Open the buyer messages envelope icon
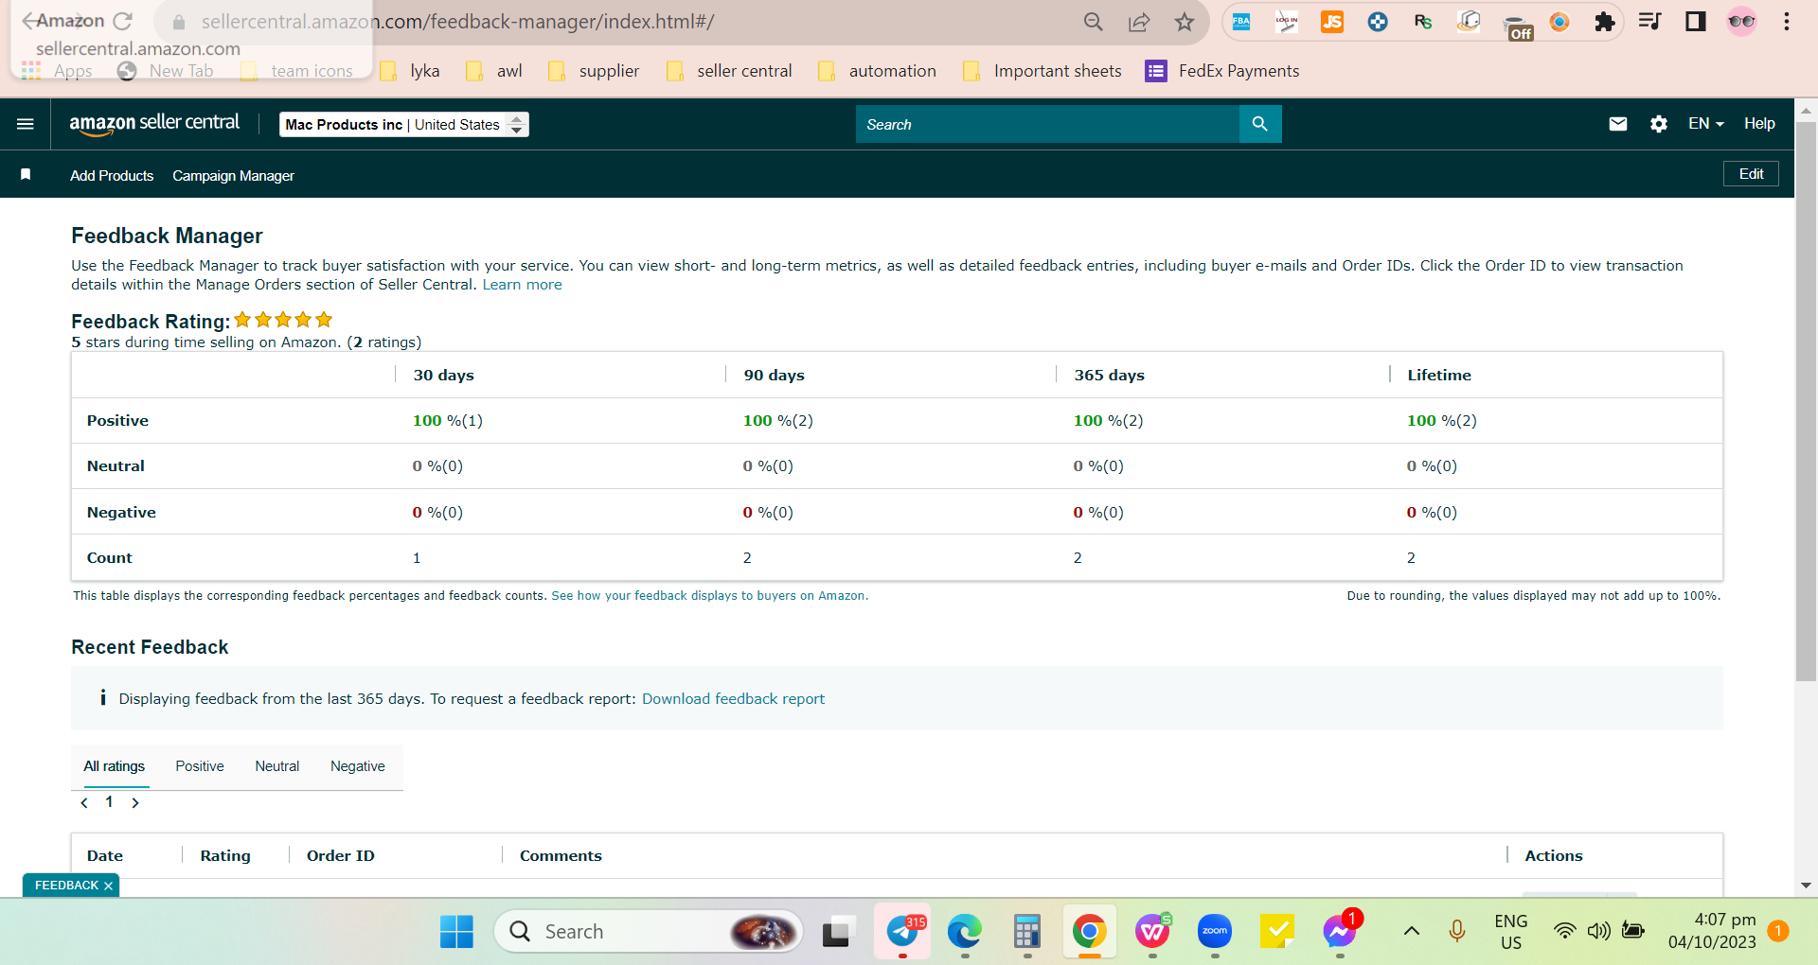The height and width of the screenshot is (965, 1818). coord(1618,124)
